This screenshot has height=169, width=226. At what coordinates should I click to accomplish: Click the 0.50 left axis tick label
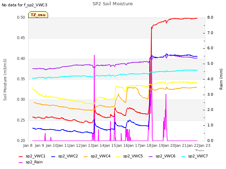point(21,17)
